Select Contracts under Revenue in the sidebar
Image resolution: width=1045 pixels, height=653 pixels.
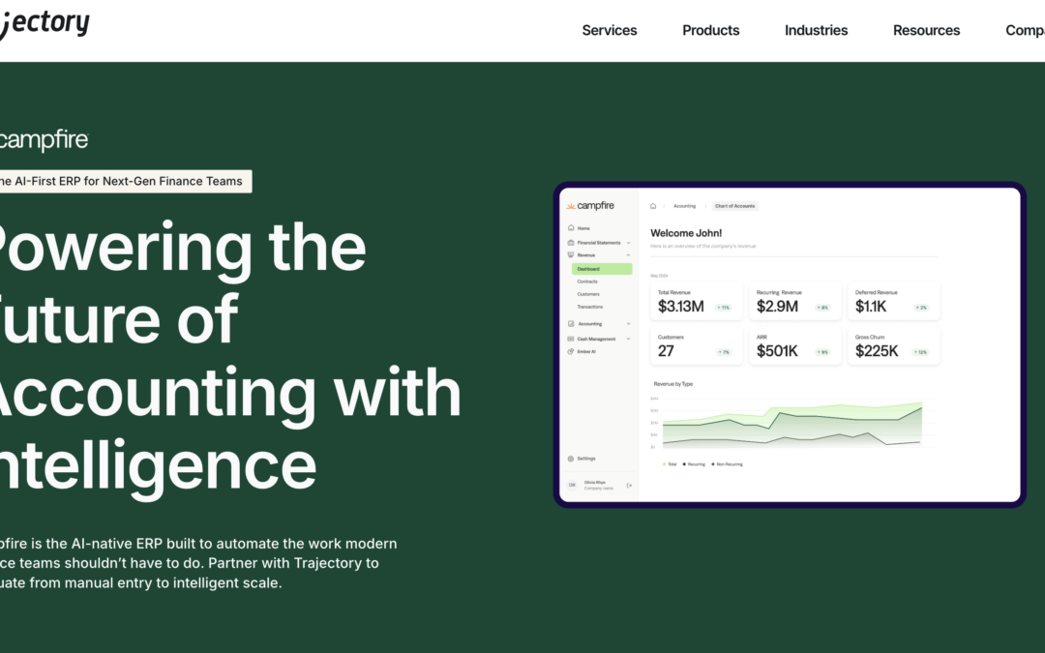click(587, 282)
